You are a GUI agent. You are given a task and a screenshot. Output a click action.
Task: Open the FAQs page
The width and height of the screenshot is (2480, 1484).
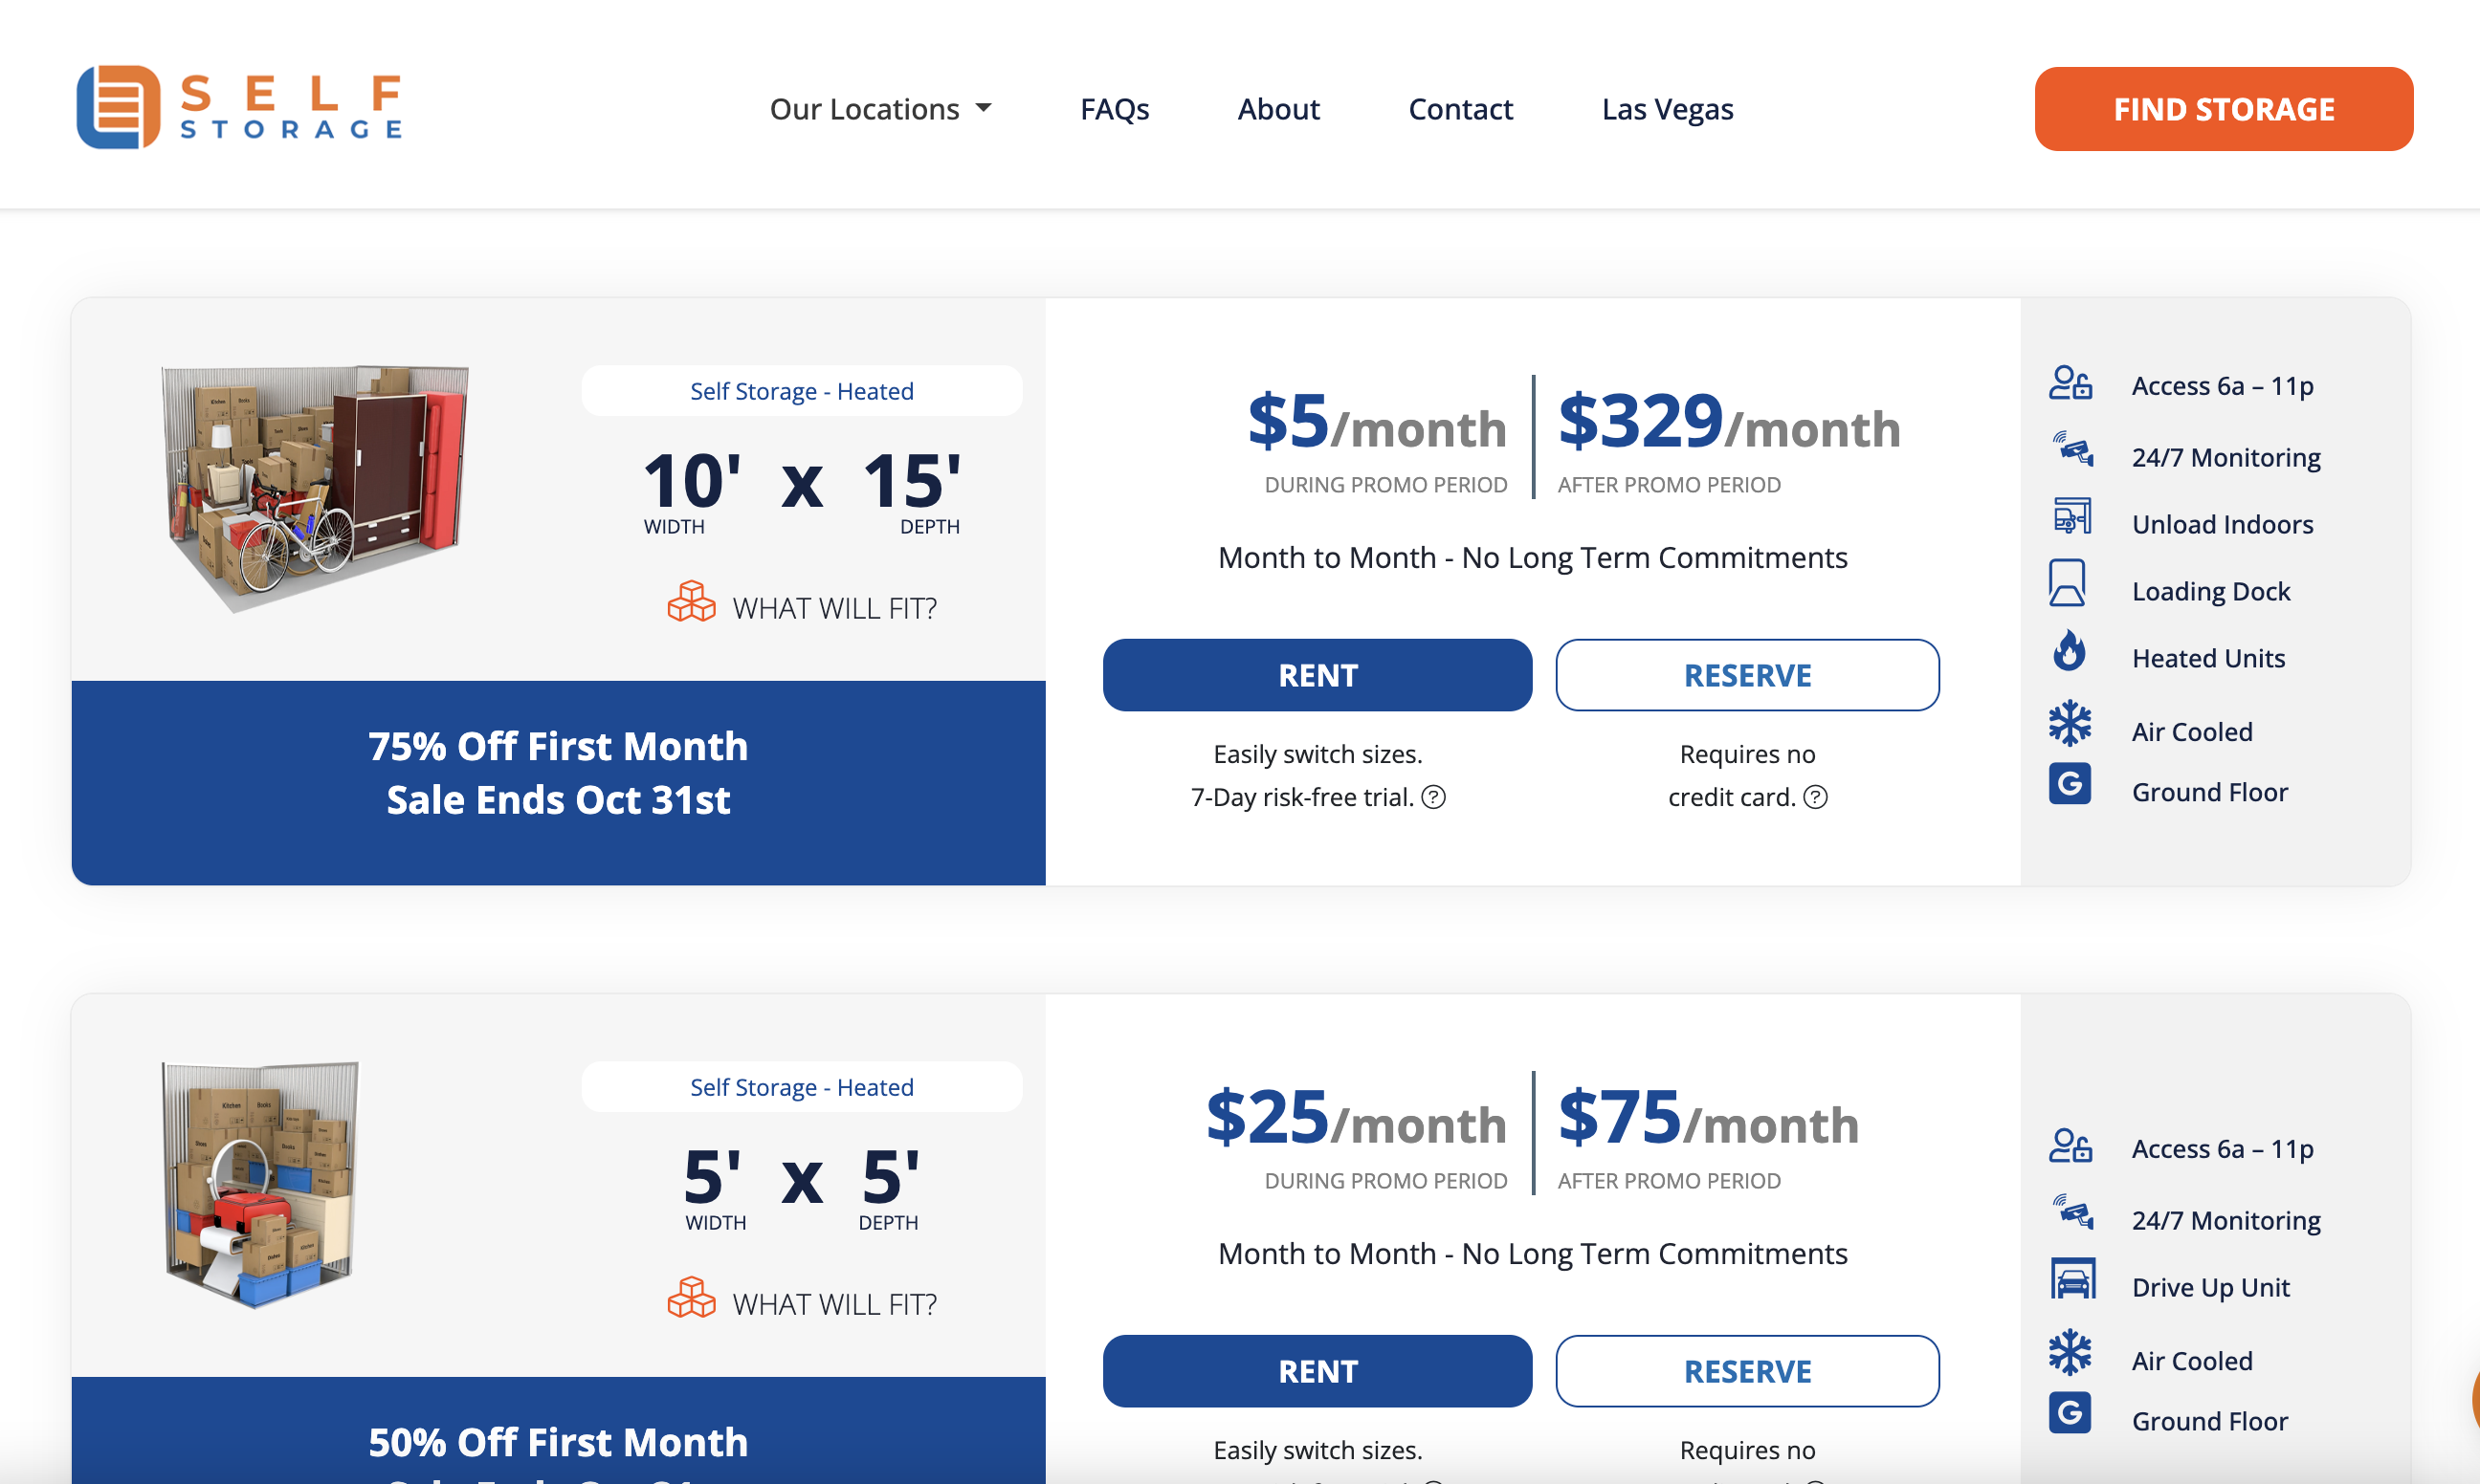[1115, 109]
